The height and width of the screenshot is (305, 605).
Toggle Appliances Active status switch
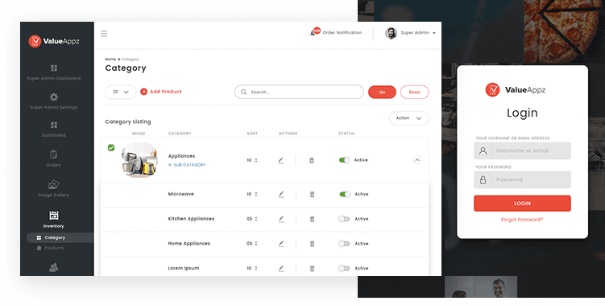(344, 160)
